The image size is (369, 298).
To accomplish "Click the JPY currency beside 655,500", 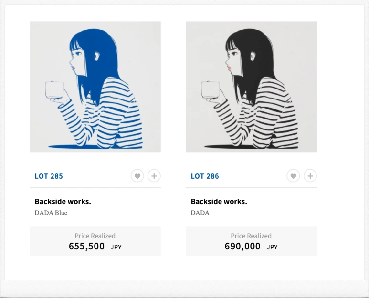I will pos(116,247).
